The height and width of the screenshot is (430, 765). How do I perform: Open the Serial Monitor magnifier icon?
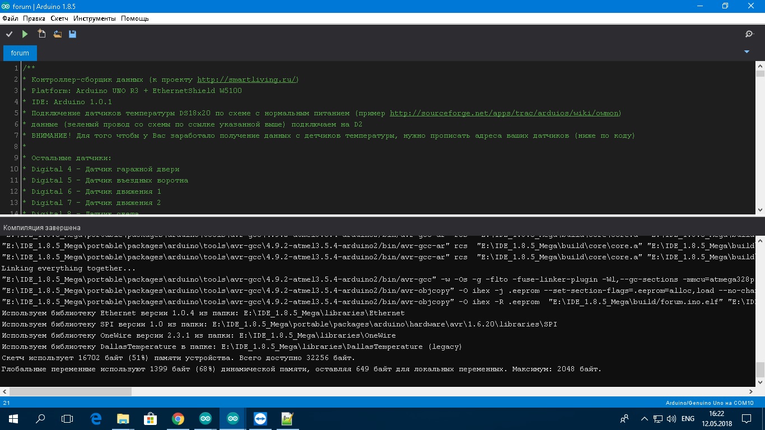pos(749,34)
